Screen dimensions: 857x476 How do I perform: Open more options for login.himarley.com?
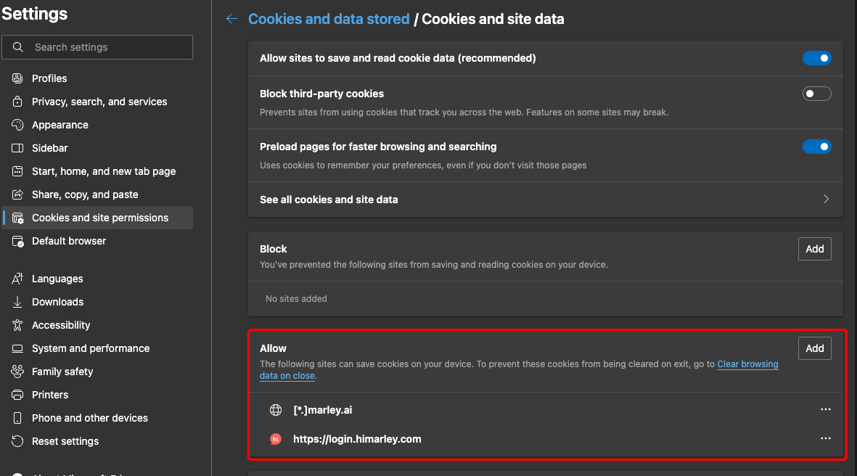point(825,439)
